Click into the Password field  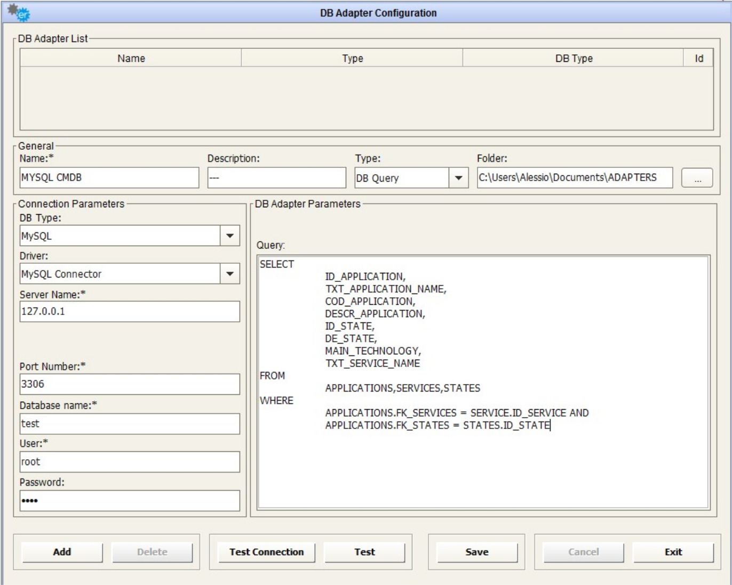click(130, 501)
